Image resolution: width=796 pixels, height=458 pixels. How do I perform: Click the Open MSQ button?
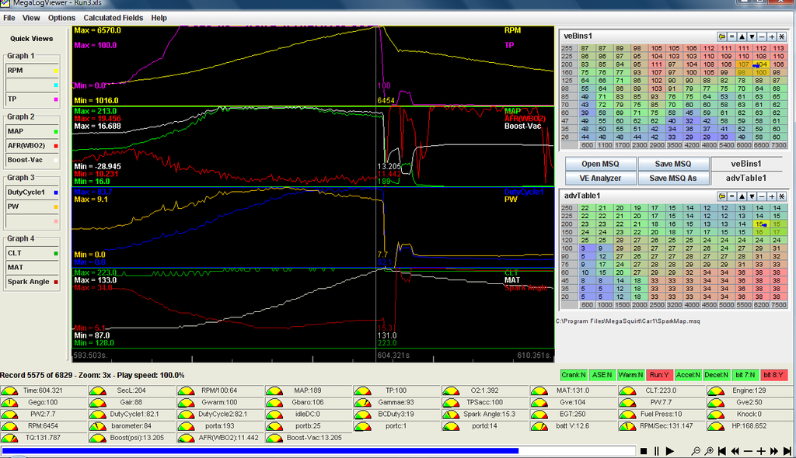pos(600,164)
